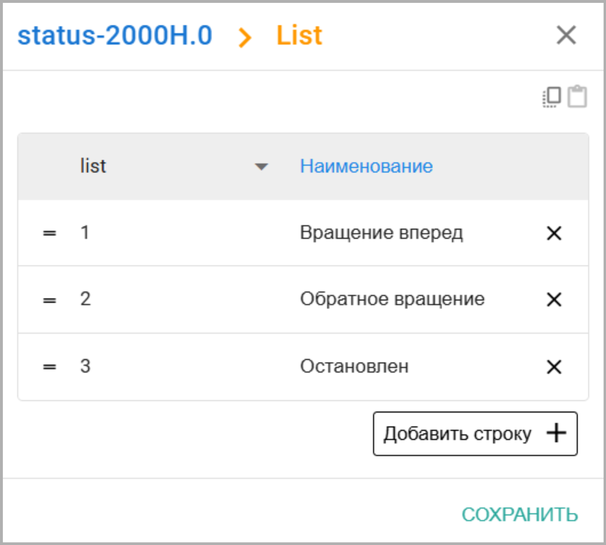This screenshot has height=545, width=606.
Task: Select the List breadcrumb item
Action: click(x=299, y=36)
